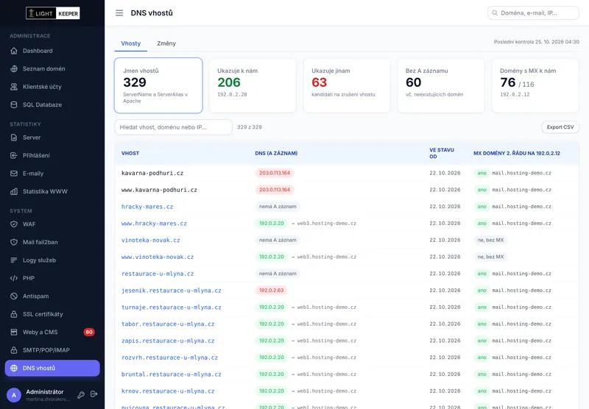The height and width of the screenshot is (409, 589).
Task: Click the '329 z 329' result count
Action: coord(250,127)
